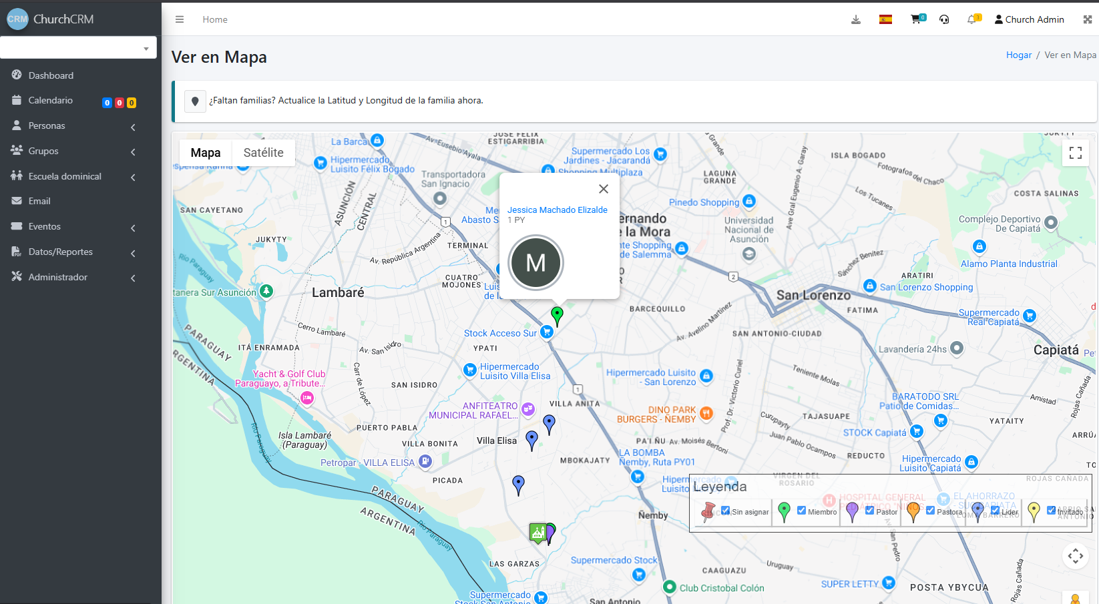Click the orange Pastora legend pin

pos(913,512)
